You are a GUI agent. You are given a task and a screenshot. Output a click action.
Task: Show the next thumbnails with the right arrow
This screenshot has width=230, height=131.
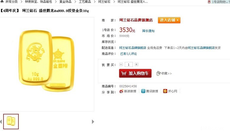(x=93, y=122)
